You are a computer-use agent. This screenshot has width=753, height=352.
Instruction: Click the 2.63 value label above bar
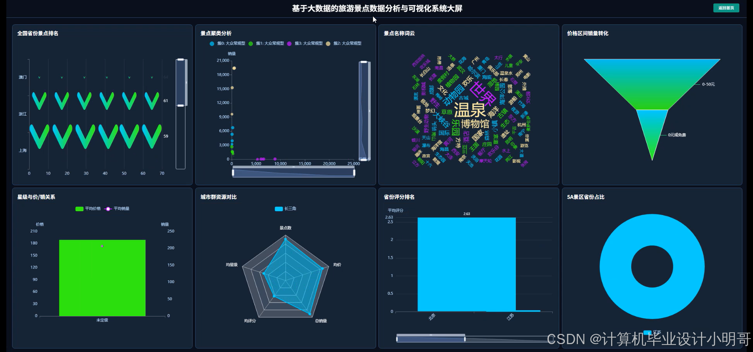(466, 214)
